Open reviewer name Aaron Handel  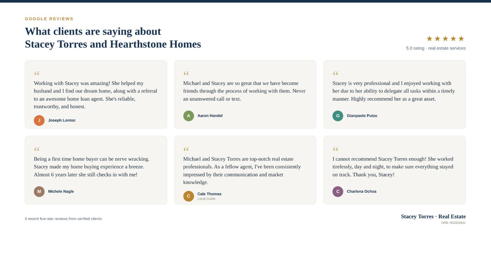coord(210,116)
